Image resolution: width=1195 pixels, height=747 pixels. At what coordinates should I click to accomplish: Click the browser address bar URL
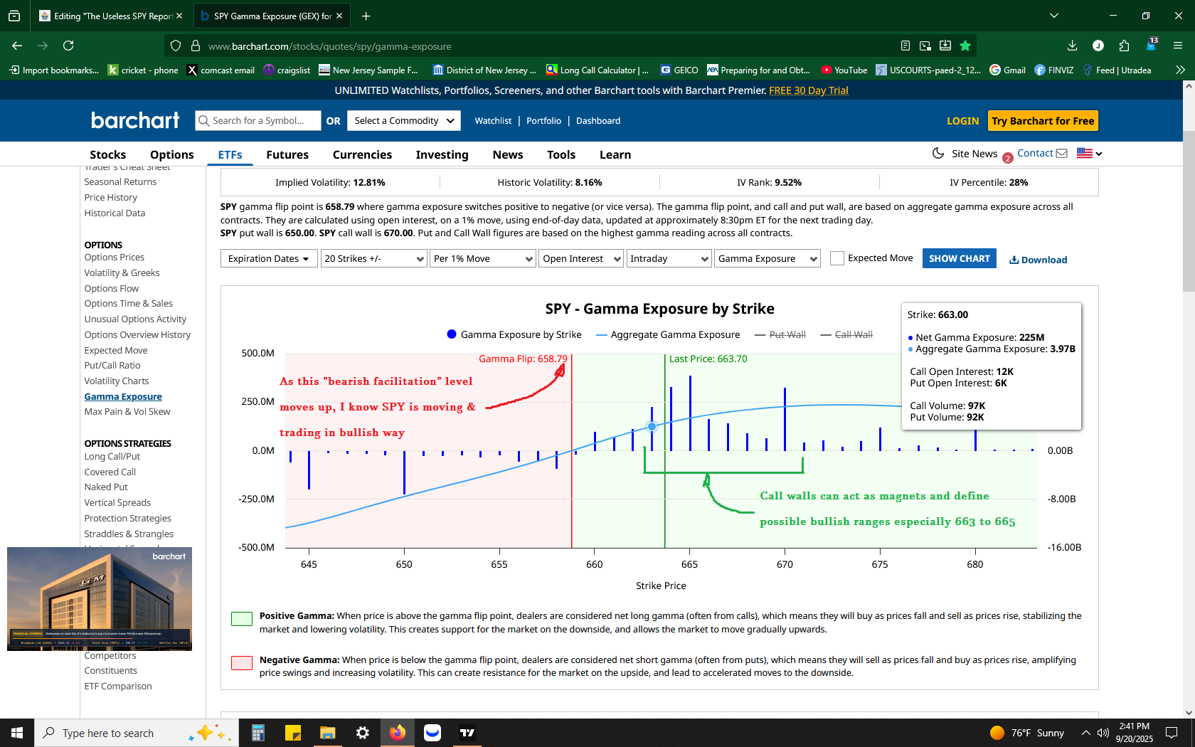(329, 46)
